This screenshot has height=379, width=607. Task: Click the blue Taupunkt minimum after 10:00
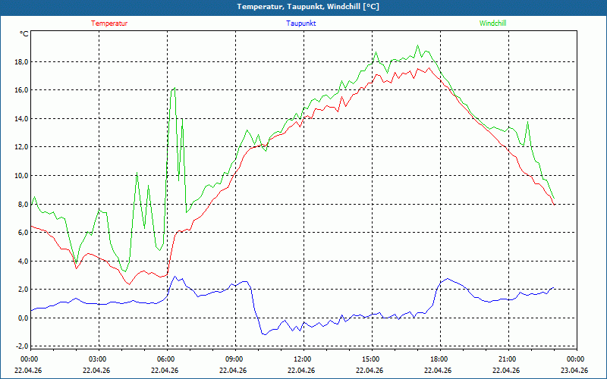(x=263, y=334)
